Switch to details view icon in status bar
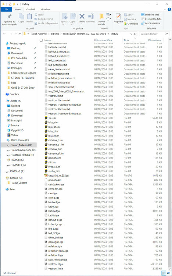This screenshot has height=276, width=172. (164, 273)
